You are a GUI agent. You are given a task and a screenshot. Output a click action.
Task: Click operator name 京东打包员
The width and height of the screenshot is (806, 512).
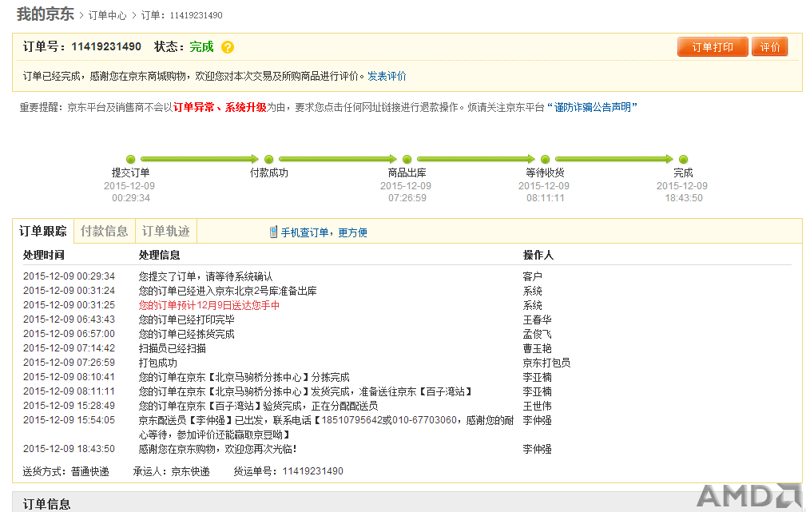[546, 363]
